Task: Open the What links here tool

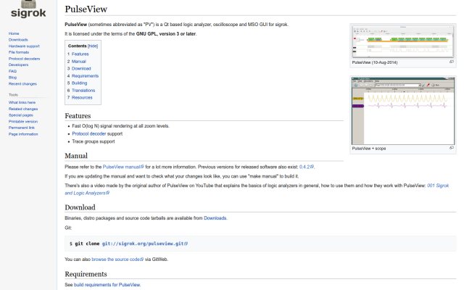Action: tap(22, 102)
